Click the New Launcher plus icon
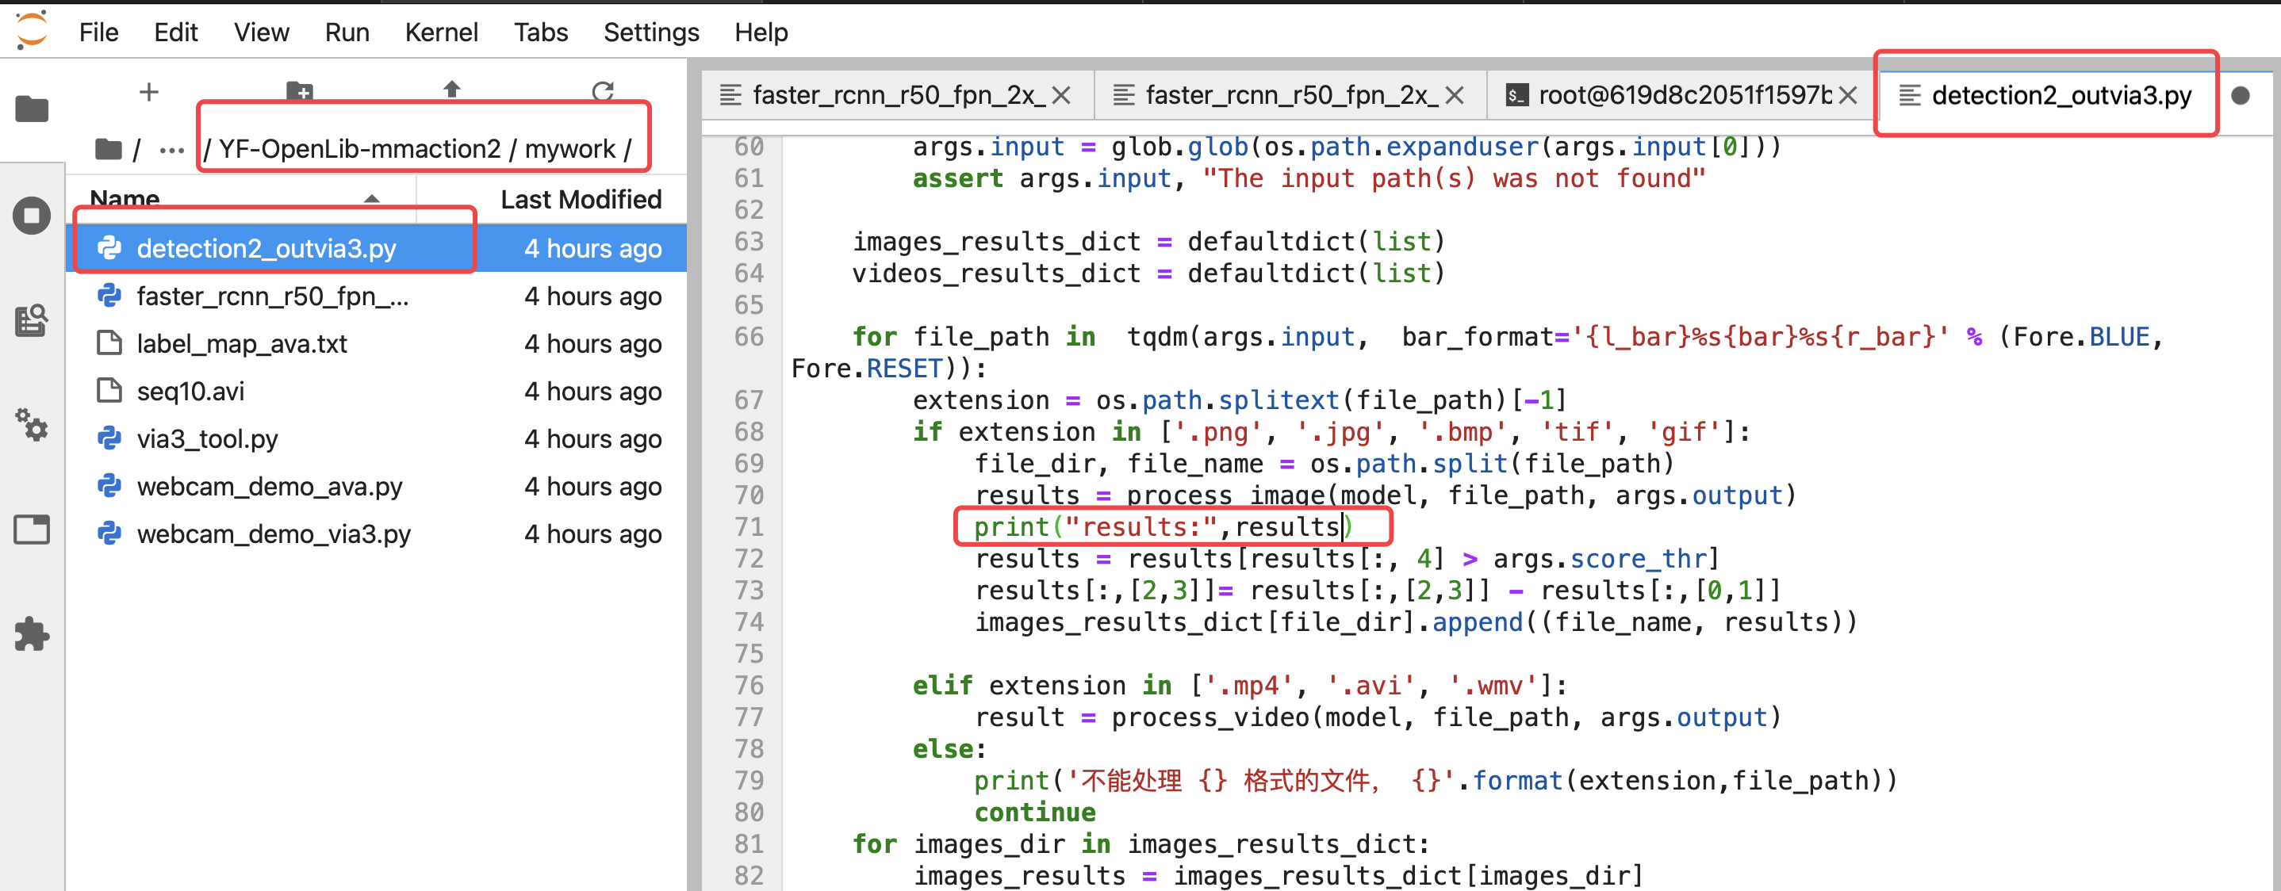This screenshot has width=2281, height=891. click(x=149, y=91)
